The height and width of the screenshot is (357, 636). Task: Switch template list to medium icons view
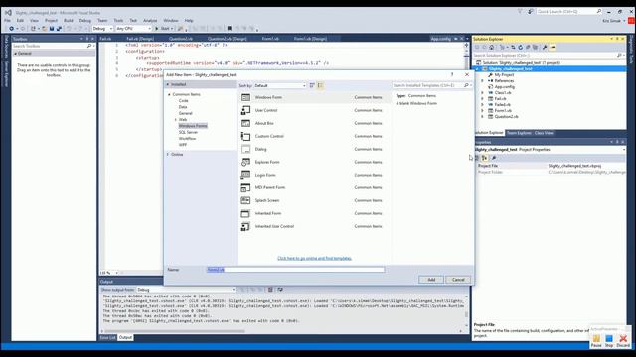pos(320,85)
